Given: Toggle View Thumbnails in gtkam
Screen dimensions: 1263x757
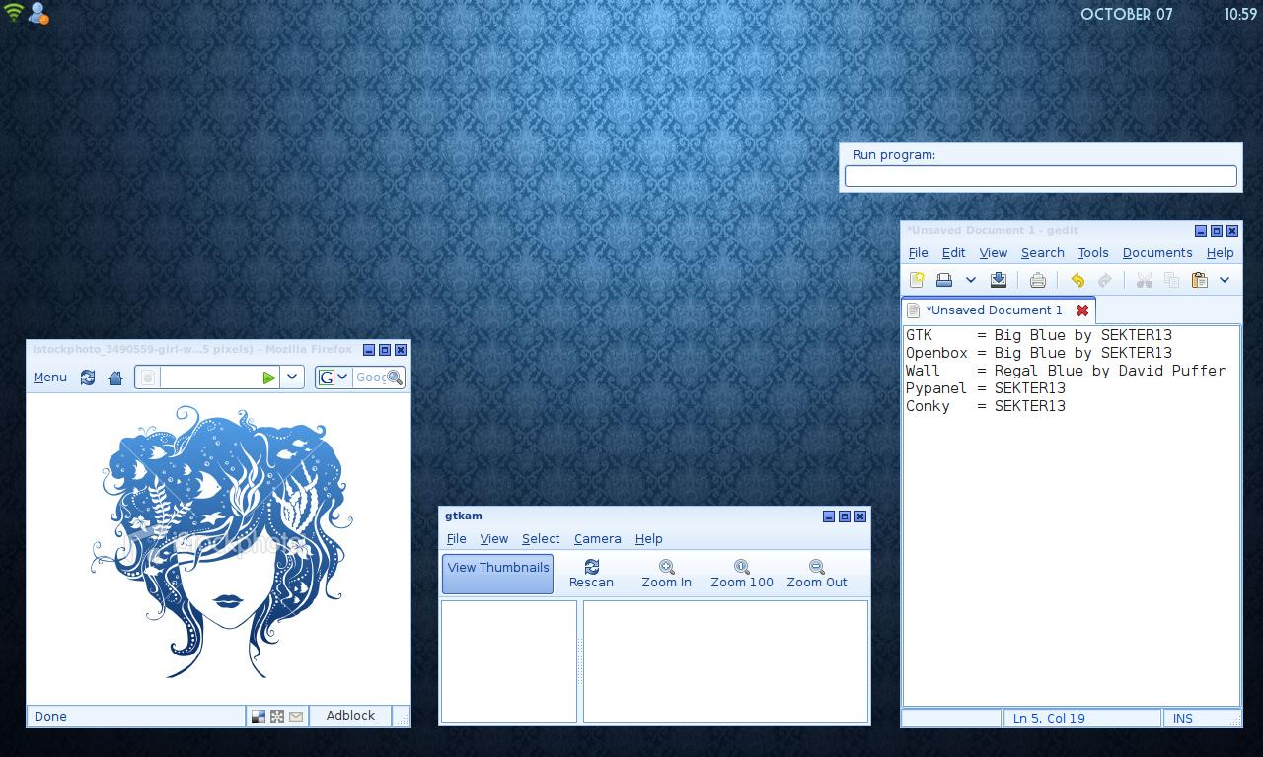Looking at the screenshot, I should (x=497, y=574).
